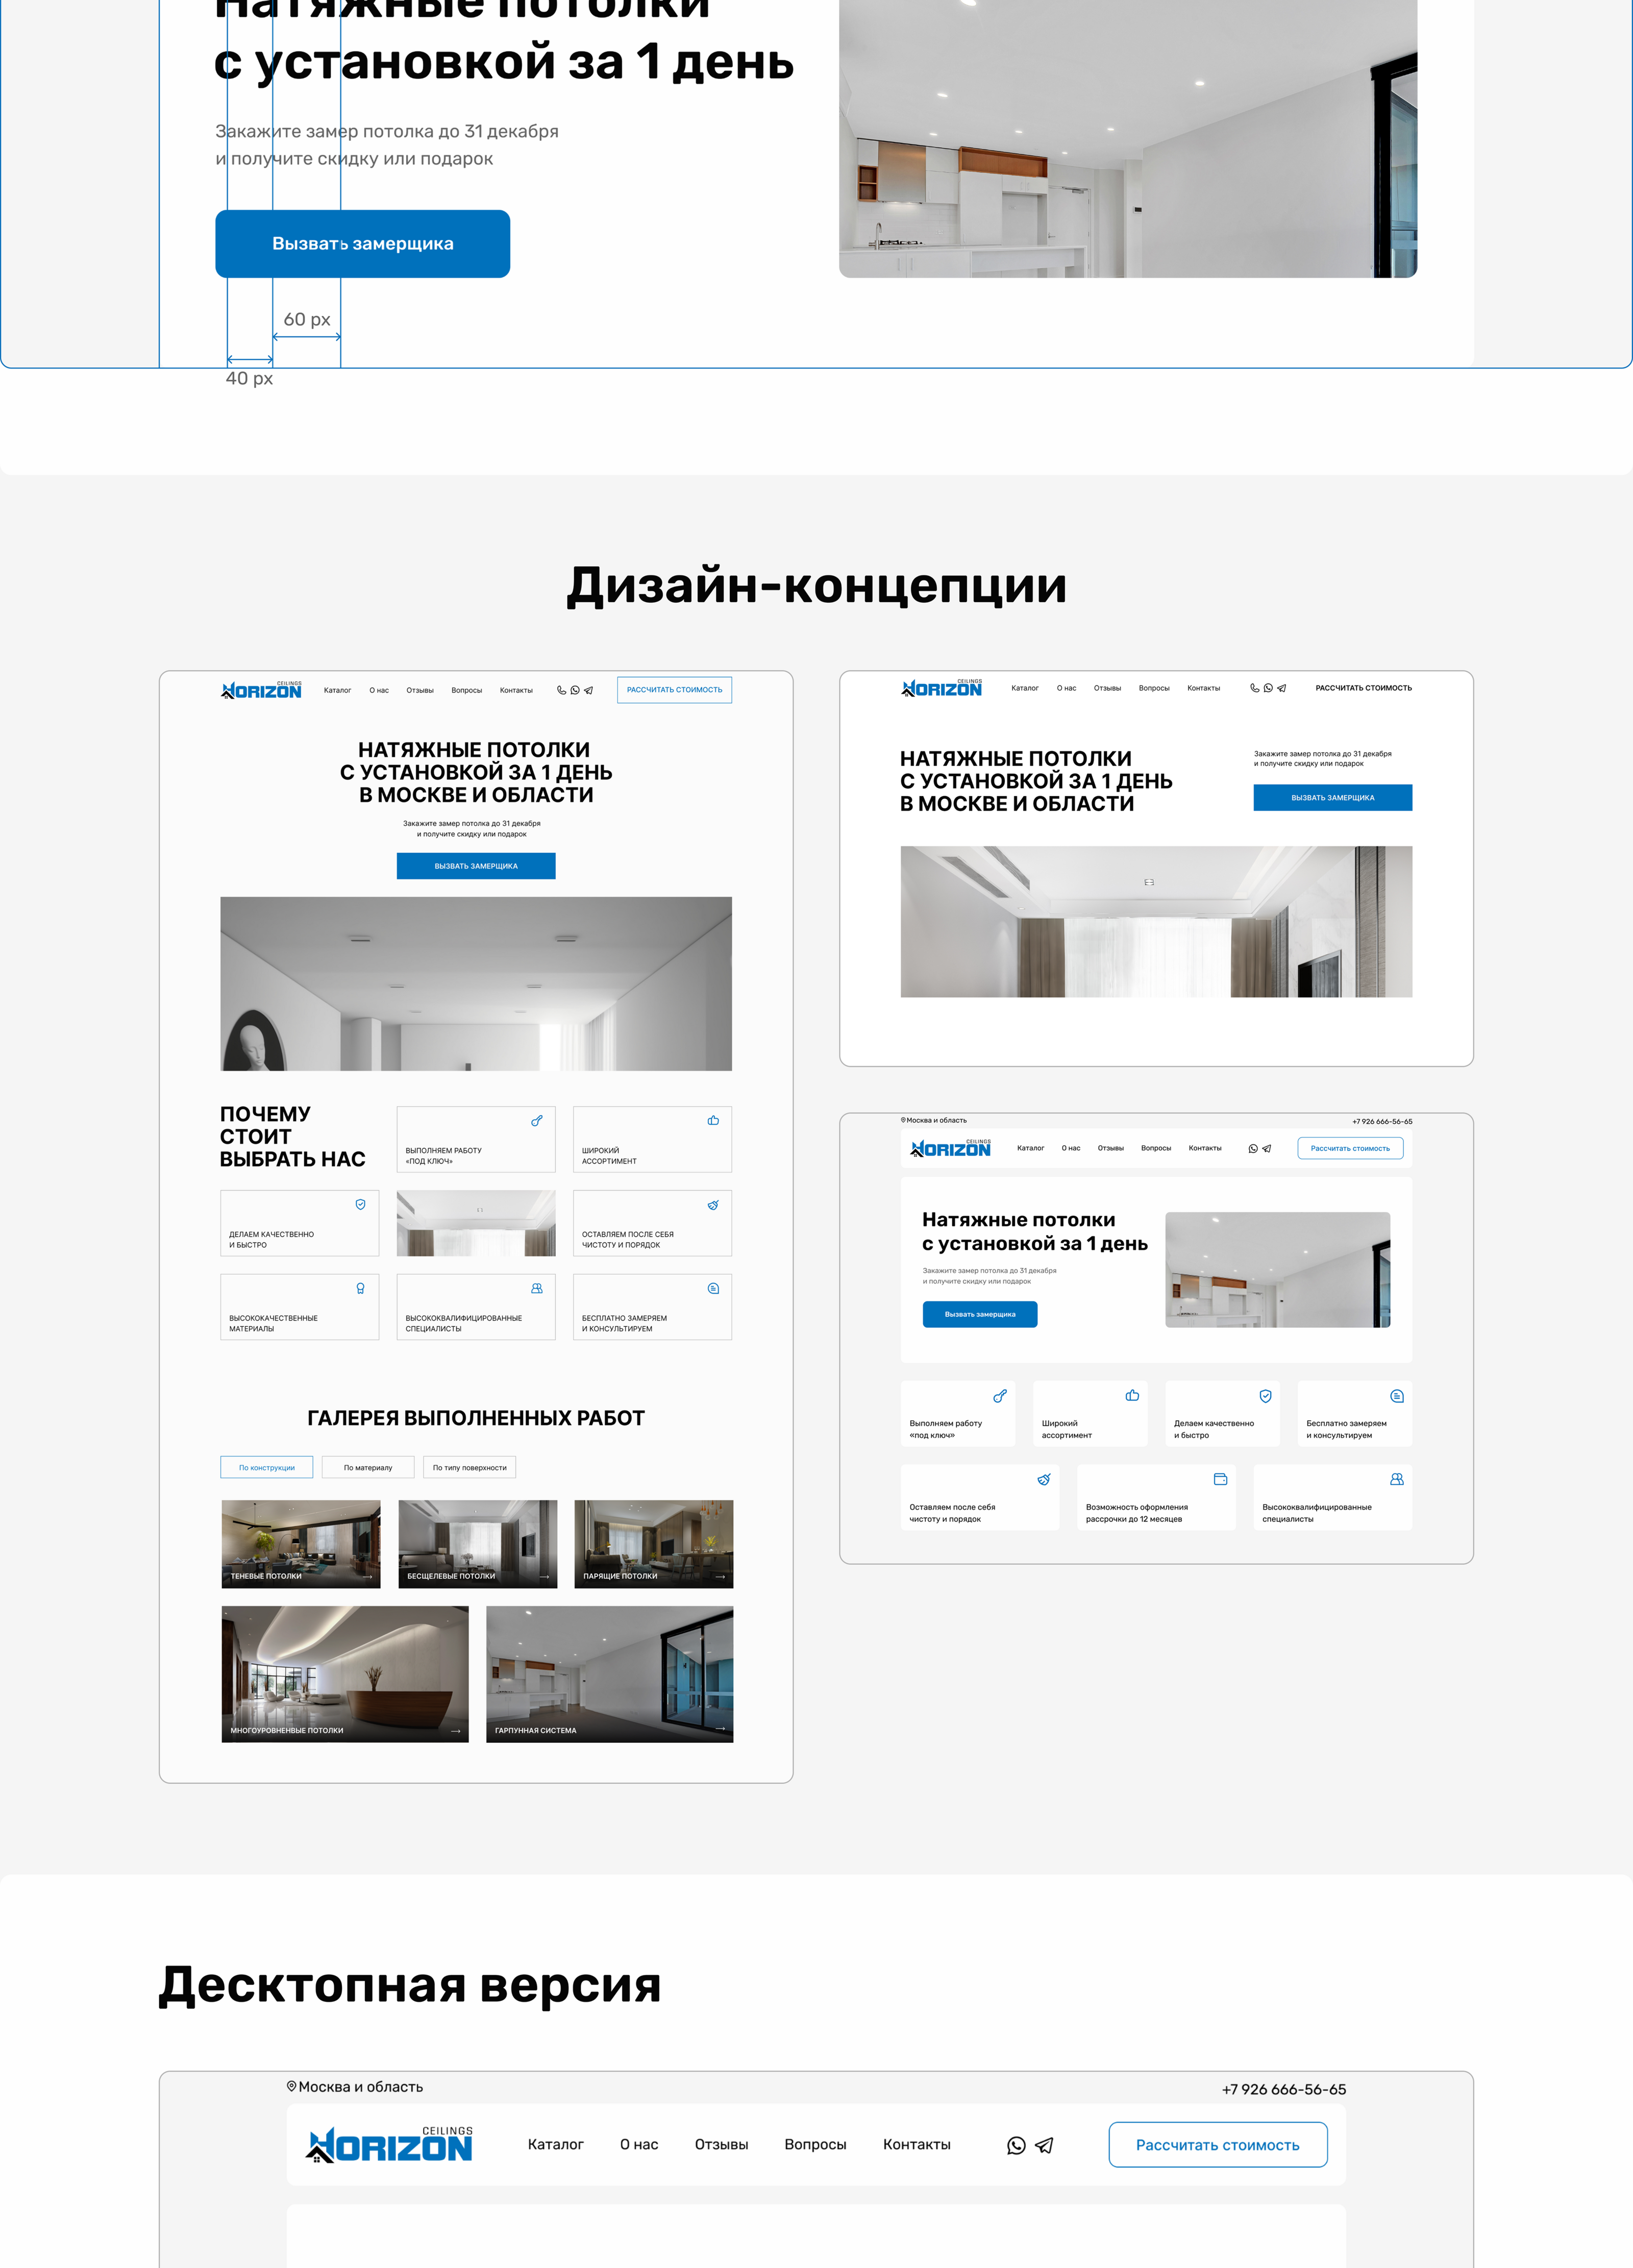The width and height of the screenshot is (1633, 2268).
Task: Click wallet icon on 'Возможность оформления рассрочки' card
Action: (x=1220, y=1479)
